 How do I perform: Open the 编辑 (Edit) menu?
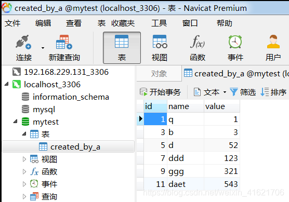click(43, 23)
